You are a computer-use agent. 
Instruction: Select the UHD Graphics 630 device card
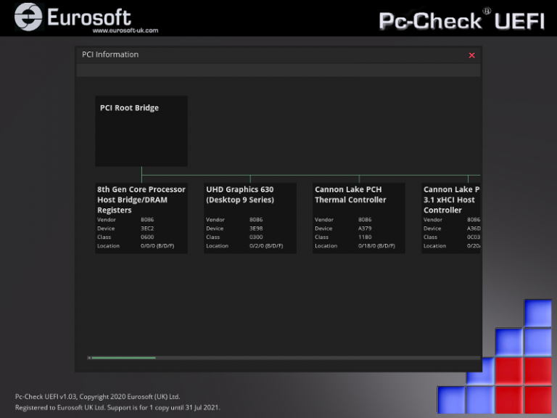point(250,218)
